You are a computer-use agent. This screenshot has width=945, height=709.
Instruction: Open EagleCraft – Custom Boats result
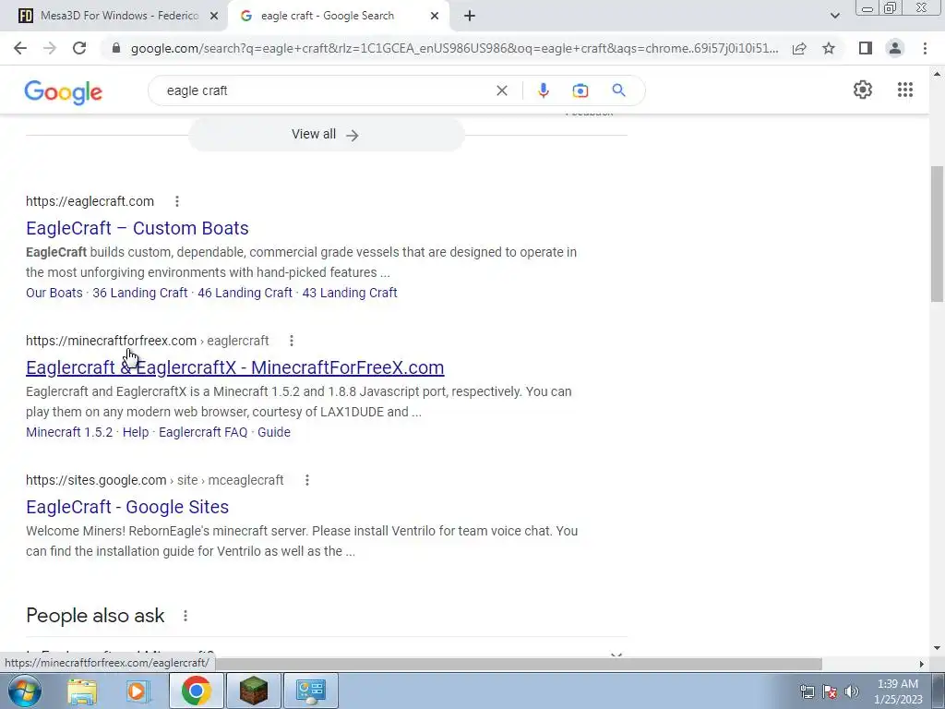pyautogui.click(x=138, y=228)
